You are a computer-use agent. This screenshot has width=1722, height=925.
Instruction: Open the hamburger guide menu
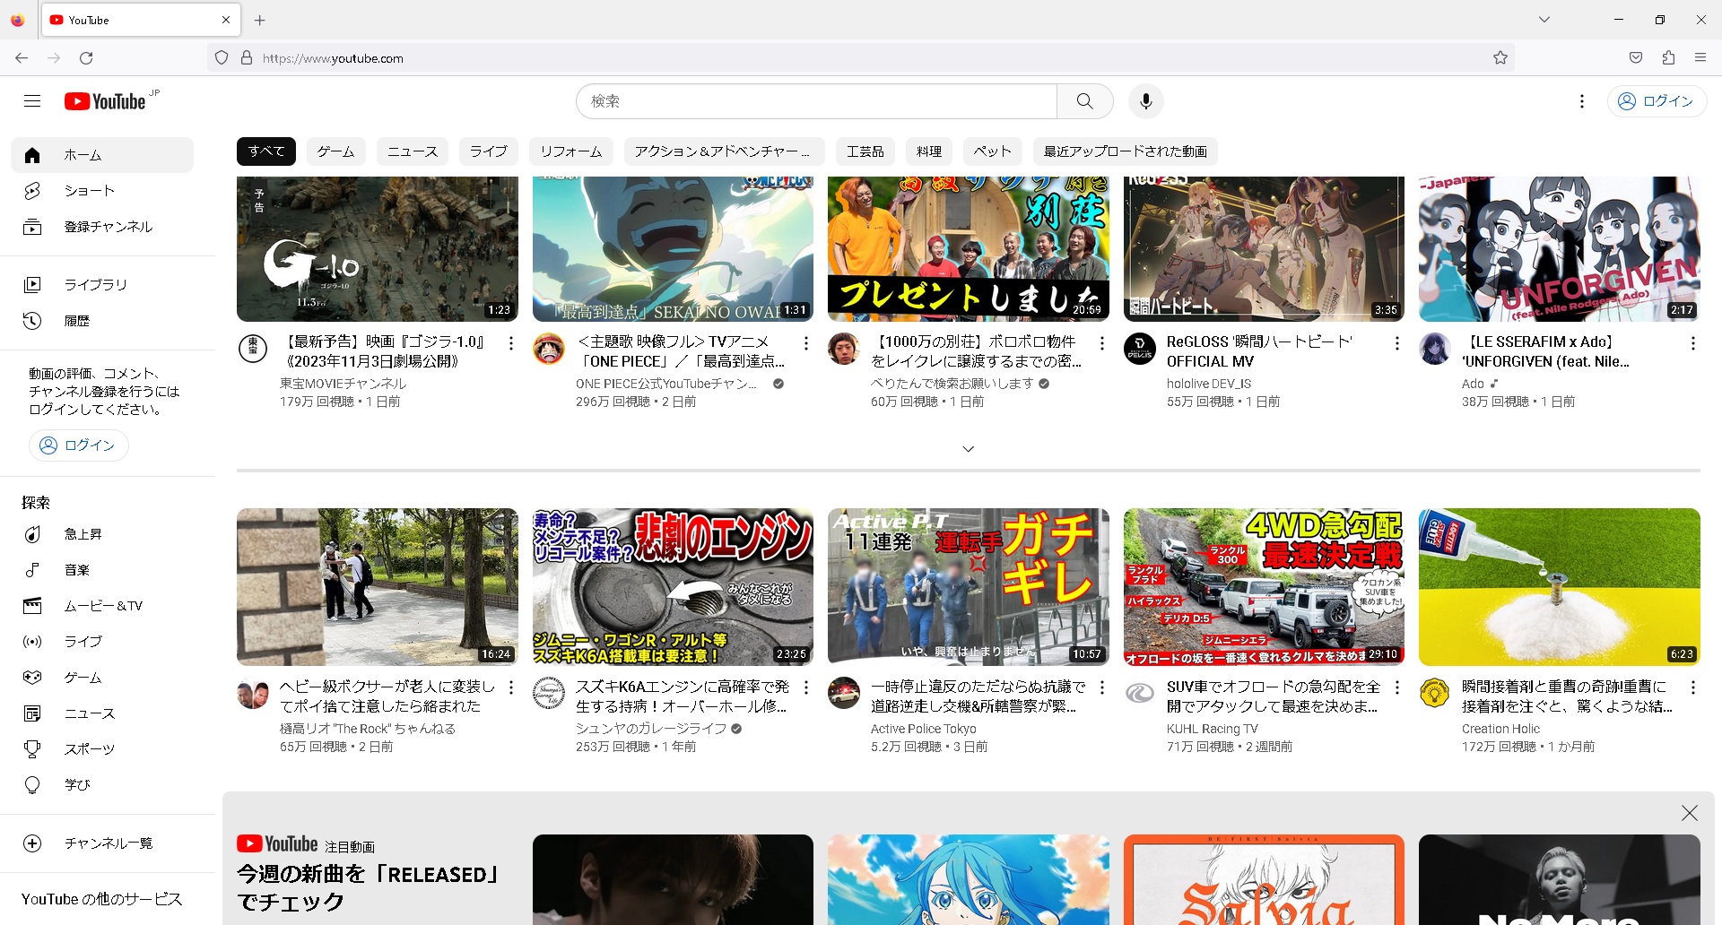(32, 101)
